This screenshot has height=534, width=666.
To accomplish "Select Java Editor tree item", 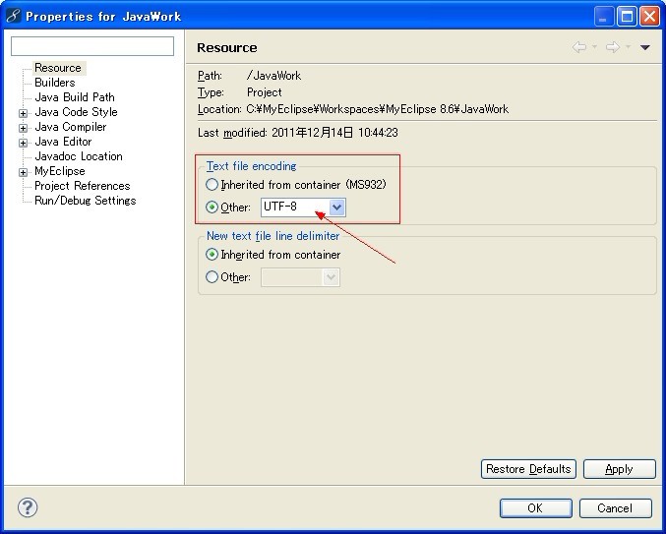I will (63, 142).
